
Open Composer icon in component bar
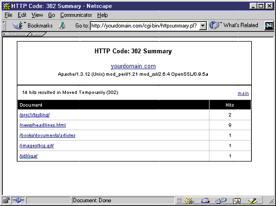point(252,201)
